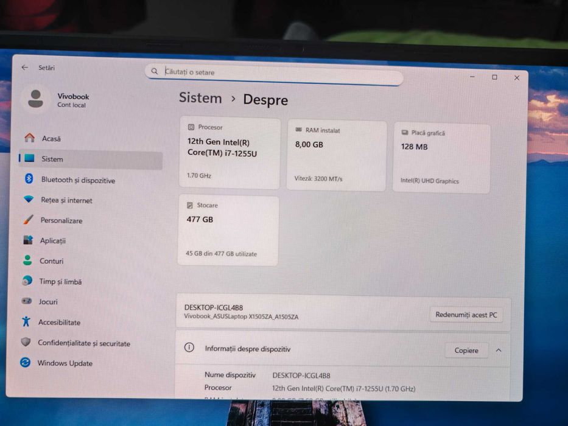568x426 pixels.
Task: Click the Personalizare brush icon
Action: pyautogui.click(x=28, y=220)
